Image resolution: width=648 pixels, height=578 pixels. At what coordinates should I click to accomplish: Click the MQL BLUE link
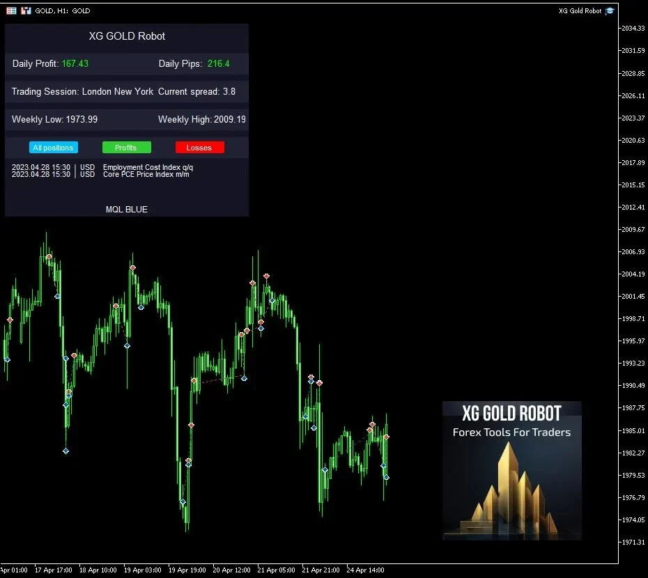click(126, 209)
